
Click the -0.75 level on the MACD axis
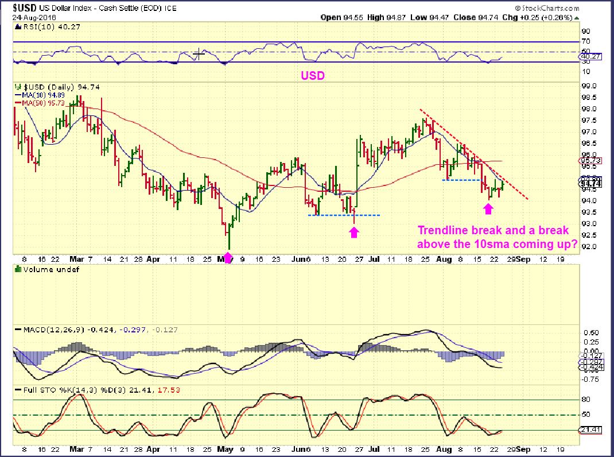tap(590, 379)
